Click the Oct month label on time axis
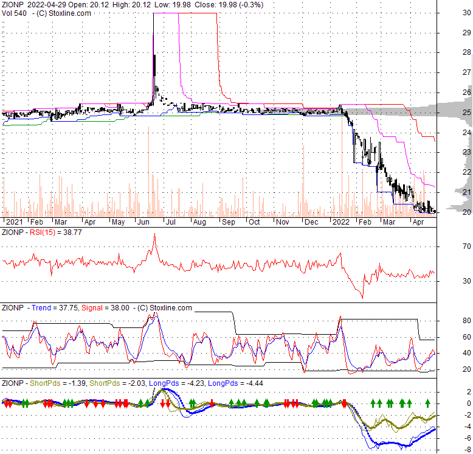This screenshot has width=473, height=454. [x=254, y=222]
